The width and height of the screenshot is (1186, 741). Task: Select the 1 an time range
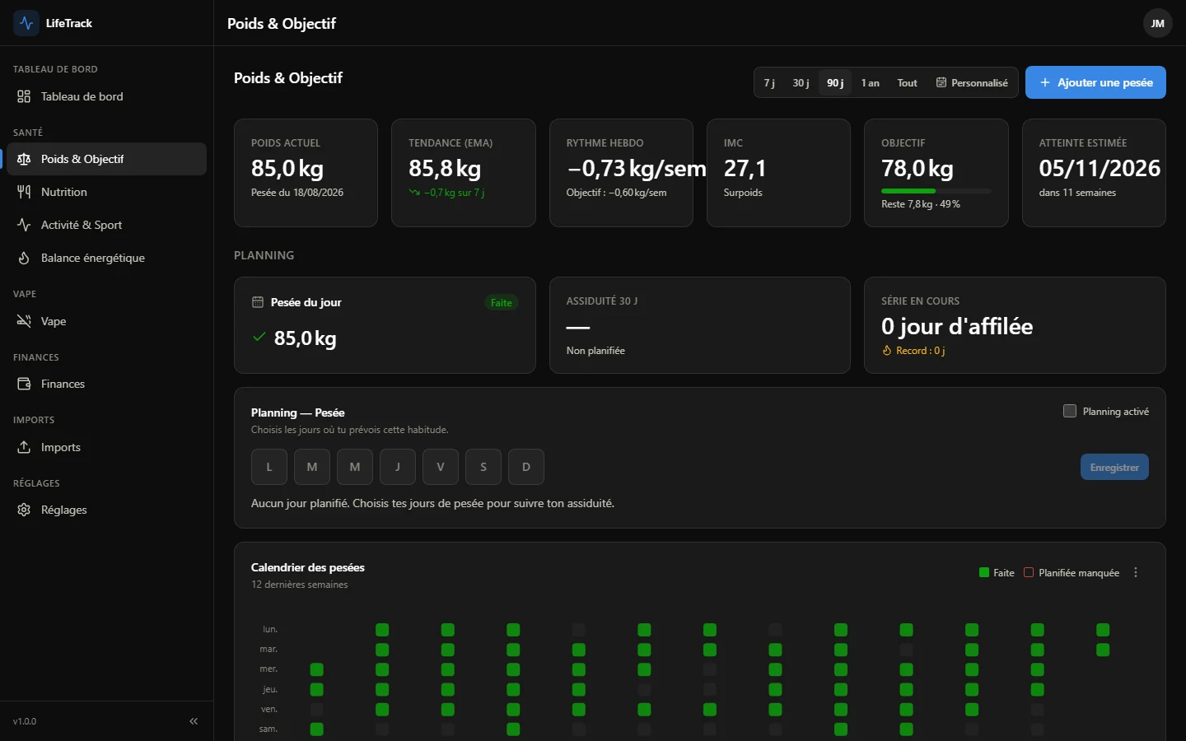click(x=870, y=82)
